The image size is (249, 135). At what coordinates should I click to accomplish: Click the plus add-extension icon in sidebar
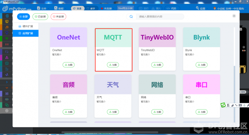click(7, 111)
